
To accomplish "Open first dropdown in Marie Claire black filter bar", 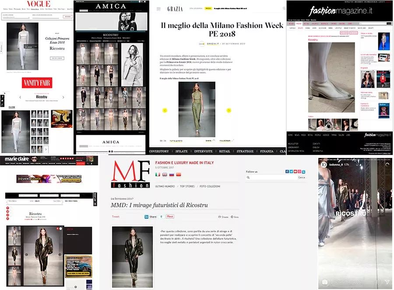I will [28, 196].
